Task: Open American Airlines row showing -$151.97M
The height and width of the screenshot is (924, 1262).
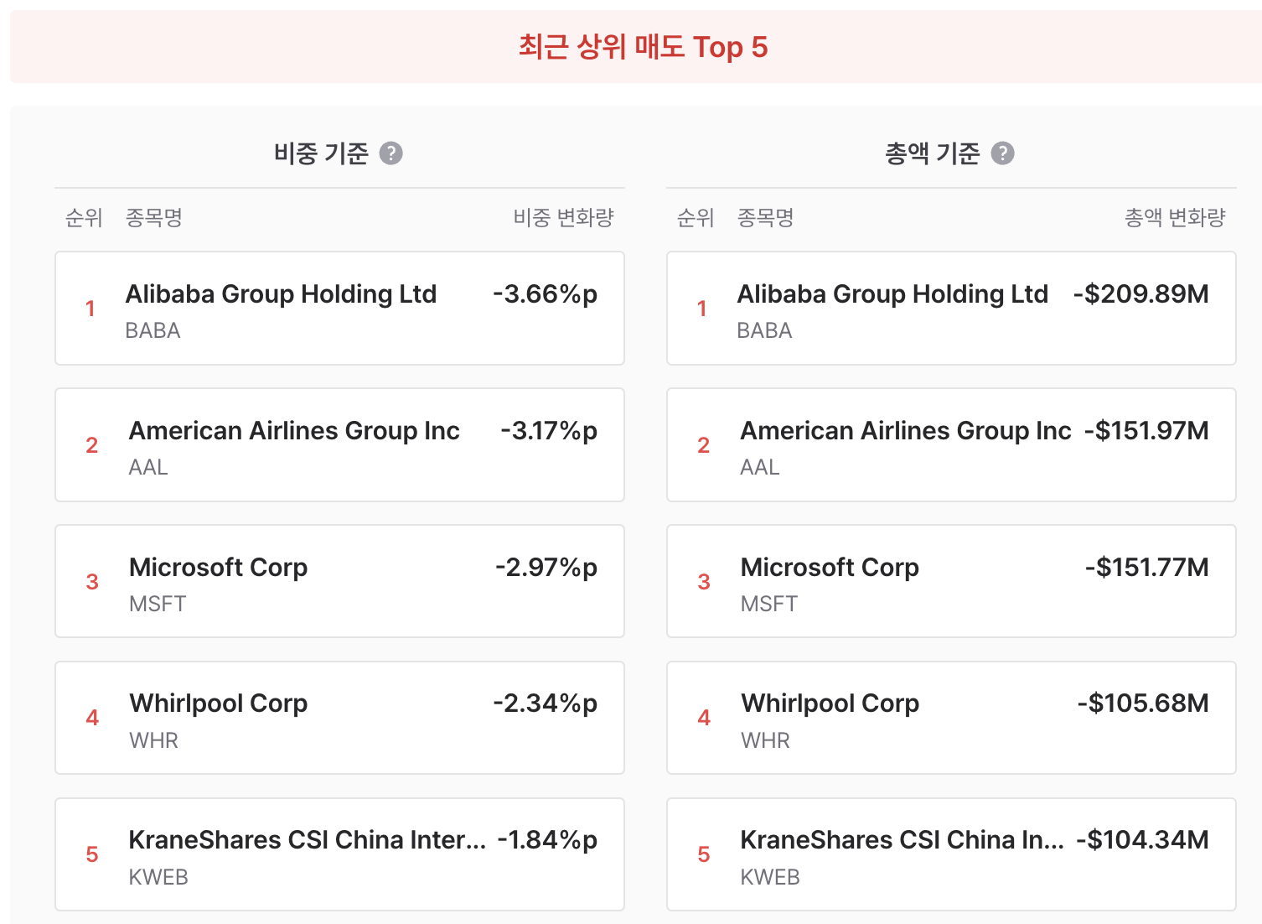Action: tap(951, 445)
